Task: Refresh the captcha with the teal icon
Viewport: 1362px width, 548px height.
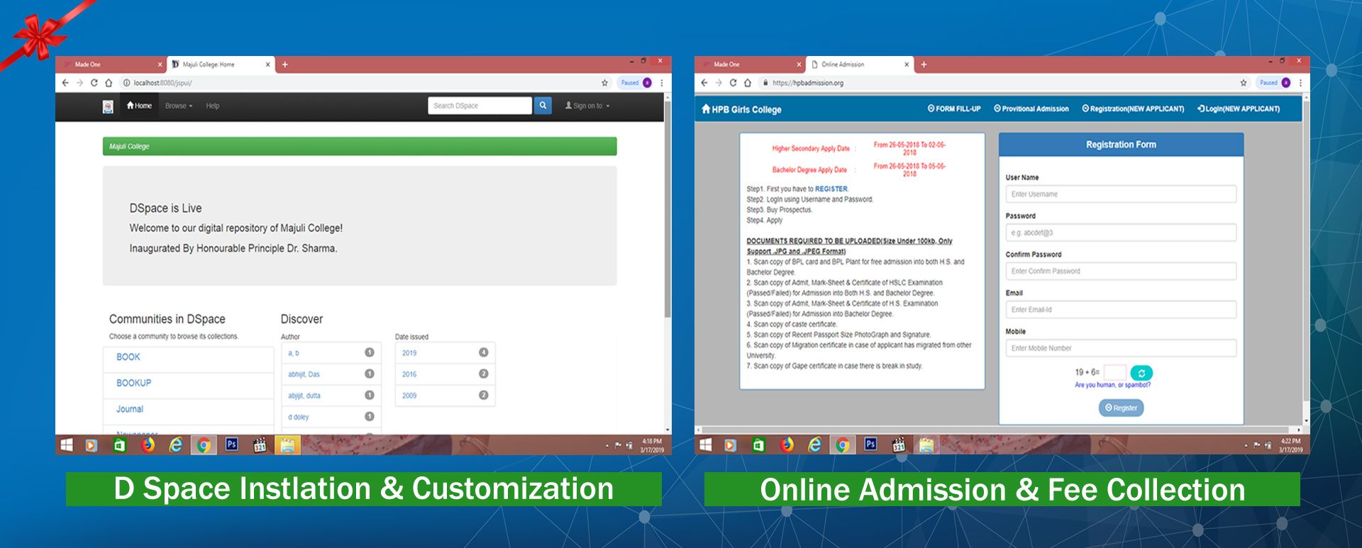Action: [x=1141, y=373]
